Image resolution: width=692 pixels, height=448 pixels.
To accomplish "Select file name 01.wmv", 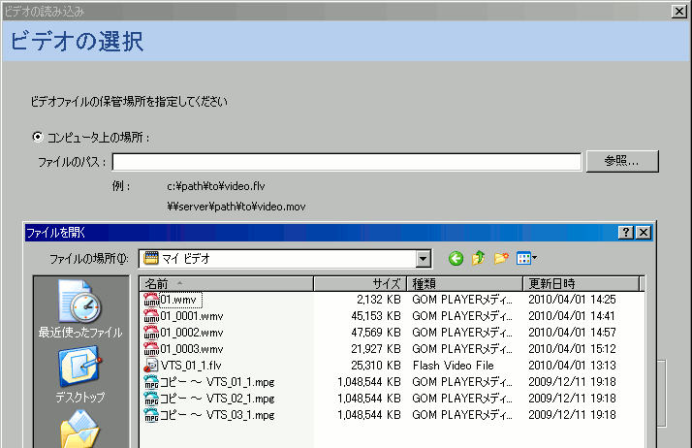I will (180, 301).
